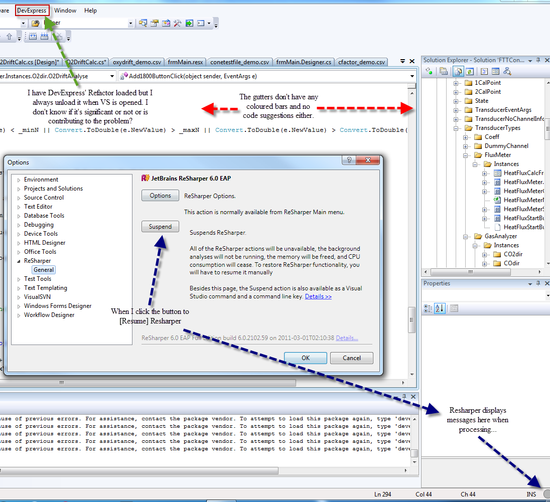Viewport: 550px width, 502px height.
Task: Click the up arrow icon in second toolbar row
Action: point(9,37)
